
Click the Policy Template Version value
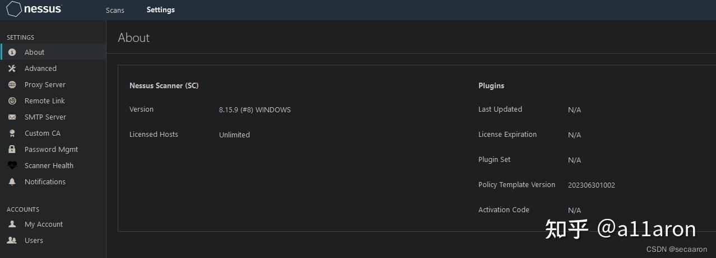point(591,185)
